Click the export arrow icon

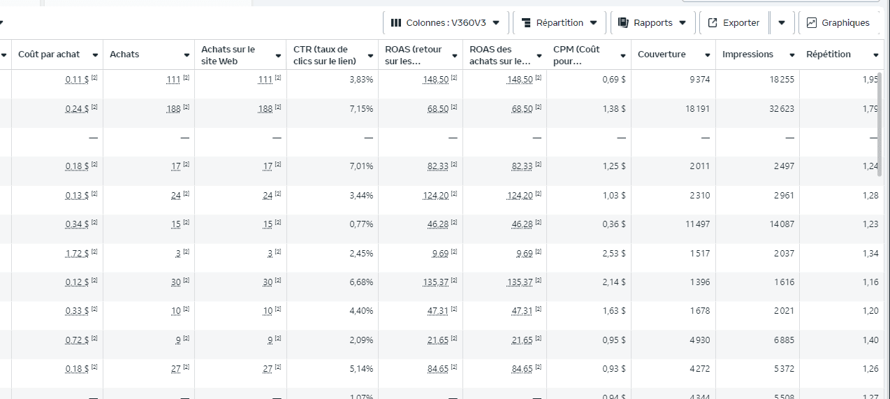tap(713, 22)
